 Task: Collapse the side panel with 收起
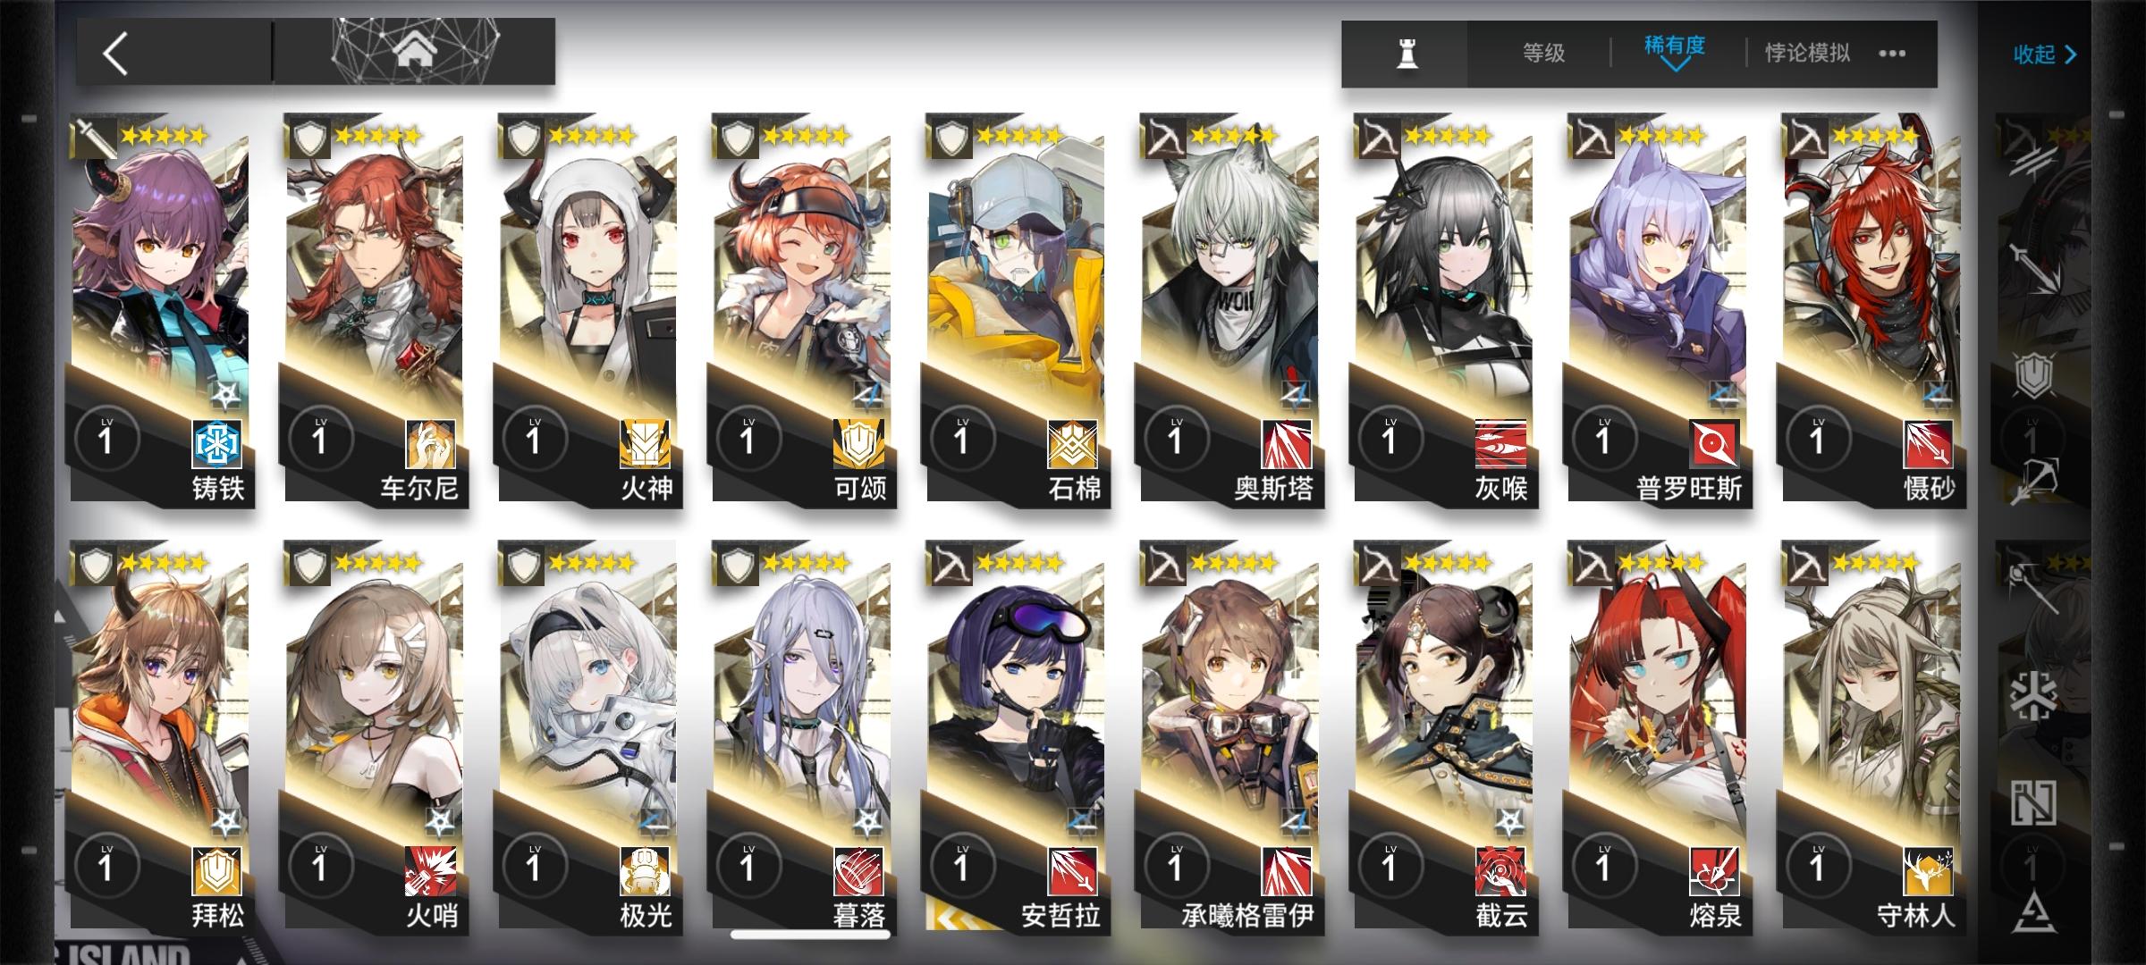coord(2045,55)
